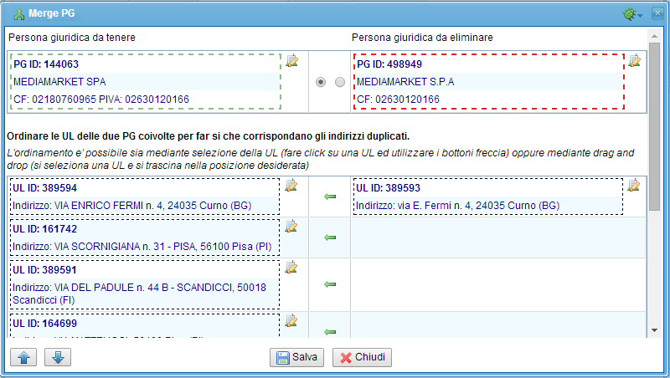
Task: Click MEDIAMARKET SPA name text
Action: (59, 82)
